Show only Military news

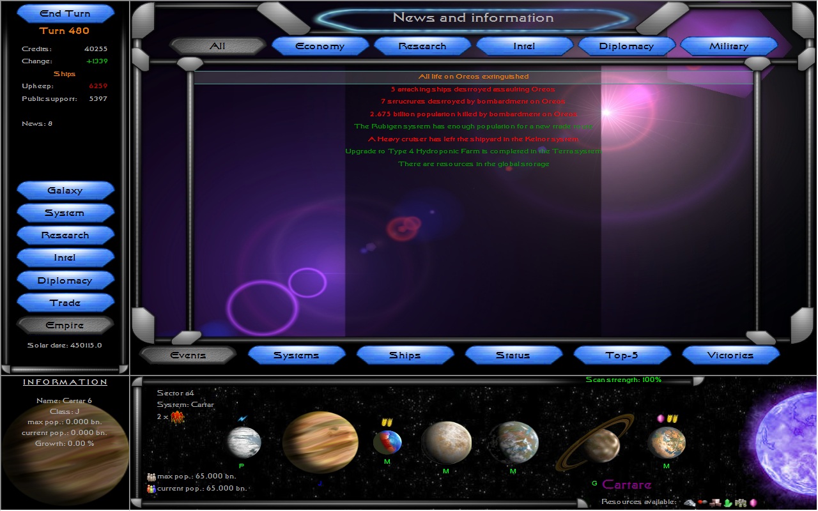(729, 46)
